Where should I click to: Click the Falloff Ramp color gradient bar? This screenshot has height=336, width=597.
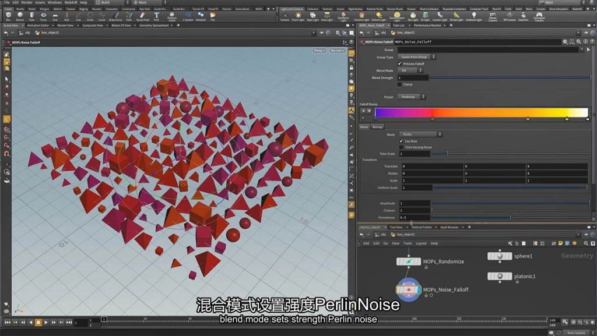click(x=481, y=112)
